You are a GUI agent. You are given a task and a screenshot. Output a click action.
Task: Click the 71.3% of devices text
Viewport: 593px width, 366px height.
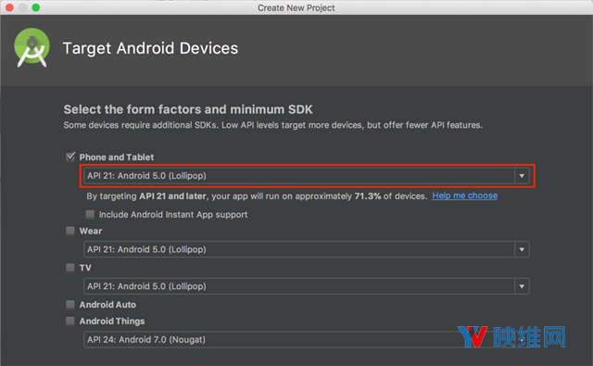pos(390,196)
